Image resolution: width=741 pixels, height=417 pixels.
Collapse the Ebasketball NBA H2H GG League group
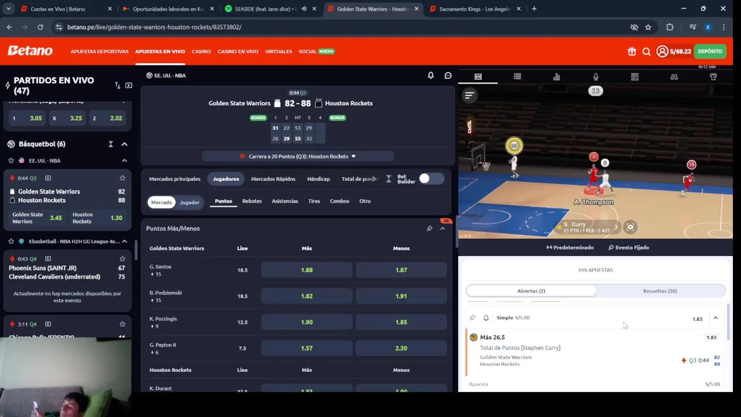(124, 242)
